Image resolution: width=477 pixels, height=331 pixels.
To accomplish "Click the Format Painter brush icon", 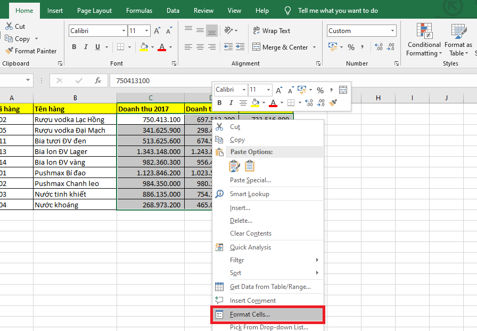I will (x=9, y=51).
